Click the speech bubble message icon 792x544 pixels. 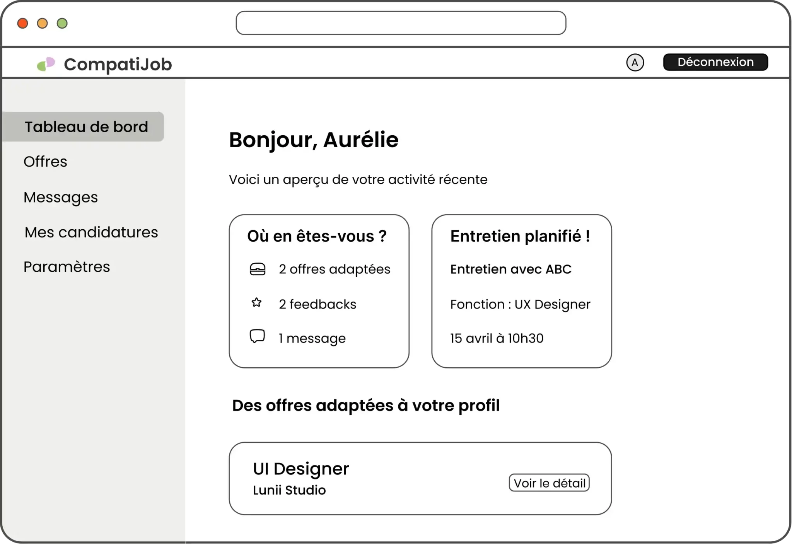257,336
